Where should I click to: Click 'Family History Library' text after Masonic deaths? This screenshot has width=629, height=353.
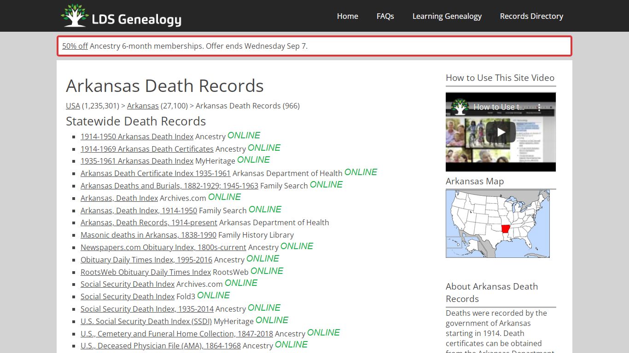click(x=256, y=235)
